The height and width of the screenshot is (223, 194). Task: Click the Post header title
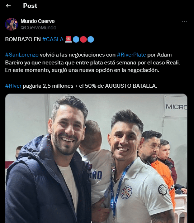pos(30,6)
